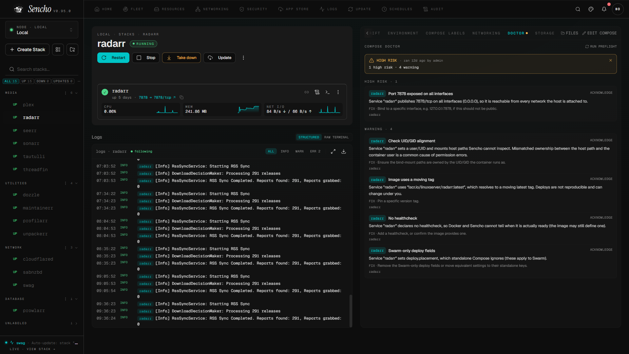The width and height of the screenshot is (629, 354).
Task: Click the logs vertical scrollbar
Action: tap(351, 311)
